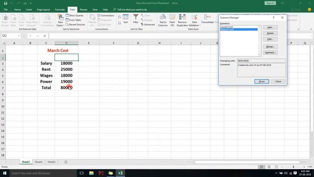Screen dimensions: 314x177
Task: Click the Show Queries icon
Action: (x=67, y=15)
